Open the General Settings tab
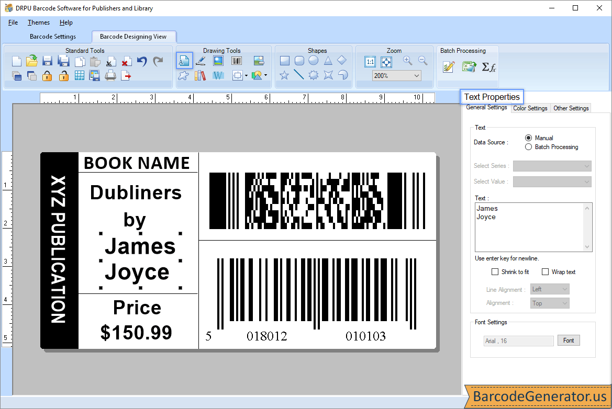This screenshot has width=612, height=409. click(487, 108)
